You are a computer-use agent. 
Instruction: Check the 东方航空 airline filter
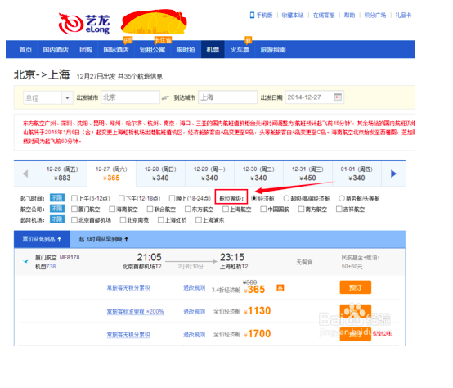pos(188,209)
